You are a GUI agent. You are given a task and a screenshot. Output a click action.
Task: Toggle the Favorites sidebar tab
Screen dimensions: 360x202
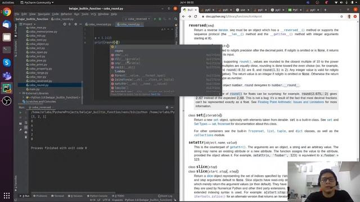pyautogui.click(x=16, y=183)
